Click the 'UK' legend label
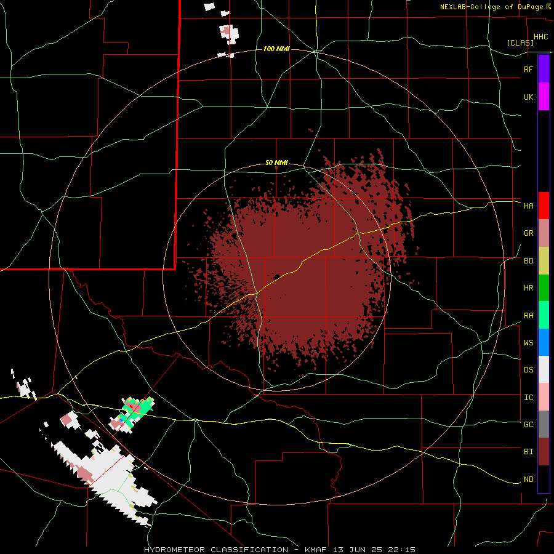 click(x=528, y=97)
